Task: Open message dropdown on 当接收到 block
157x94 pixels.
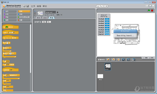Action: 11,70
